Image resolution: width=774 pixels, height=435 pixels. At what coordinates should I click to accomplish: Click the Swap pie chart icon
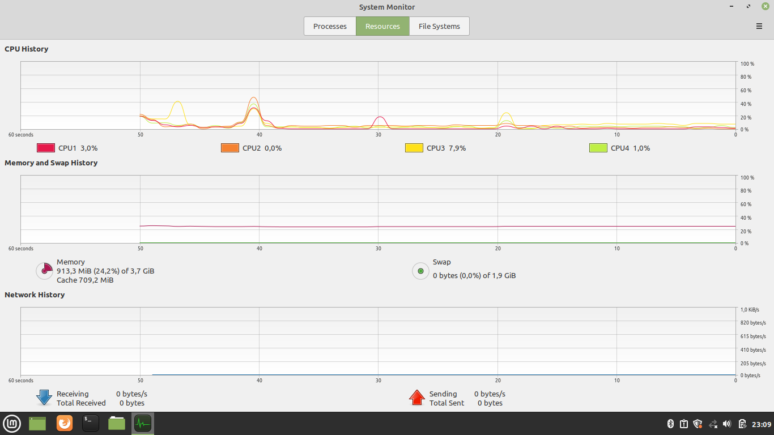[x=420, y=271]
